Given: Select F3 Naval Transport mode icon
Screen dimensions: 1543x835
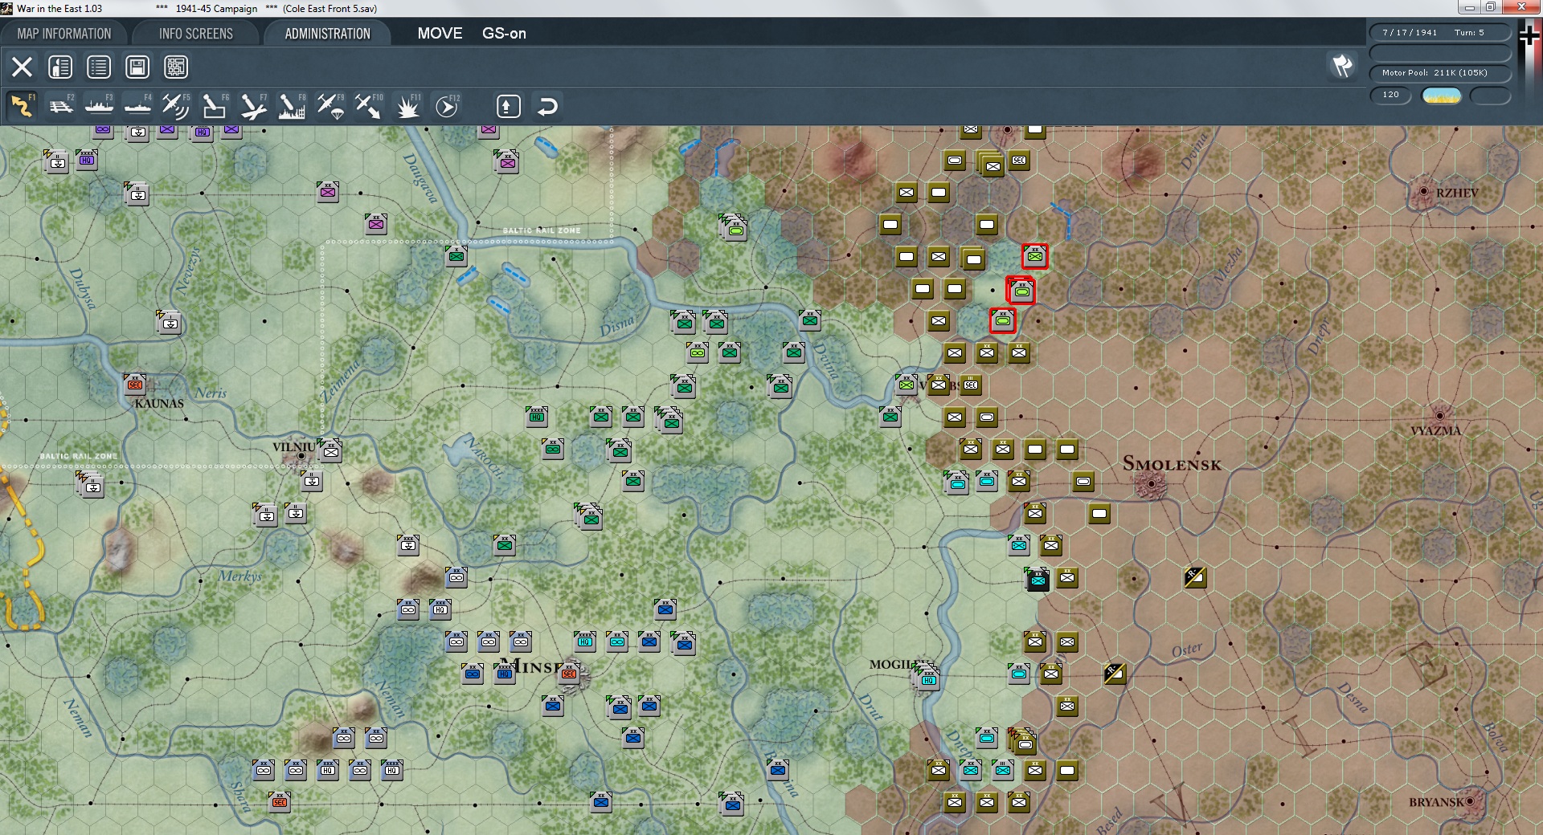Looking at the screenshot, I should pos(99,106).
